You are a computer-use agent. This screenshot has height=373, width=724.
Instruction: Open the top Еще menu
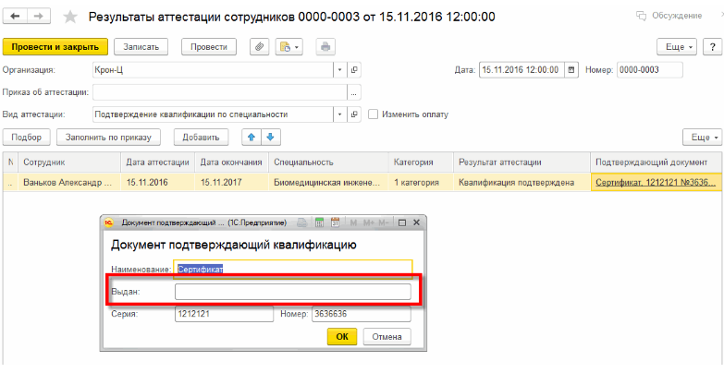click(x=678, y=47)
